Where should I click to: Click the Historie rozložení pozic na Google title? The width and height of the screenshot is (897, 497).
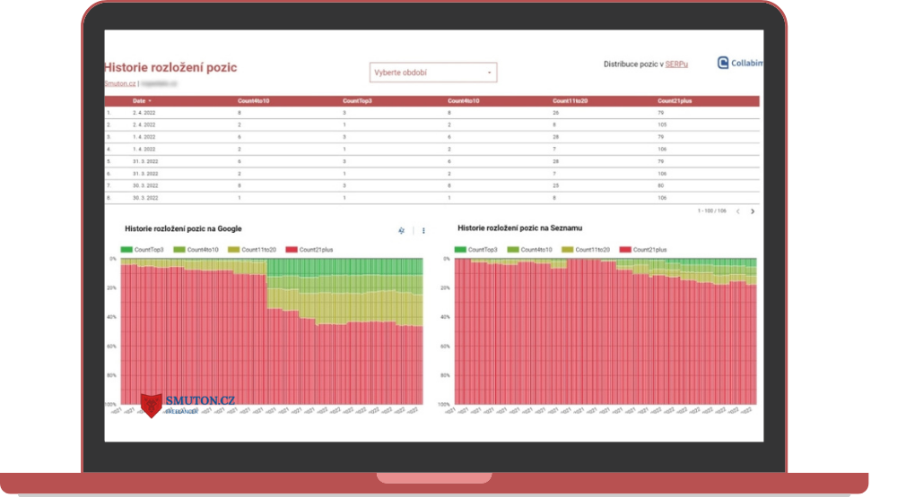(x=183, y=228)
